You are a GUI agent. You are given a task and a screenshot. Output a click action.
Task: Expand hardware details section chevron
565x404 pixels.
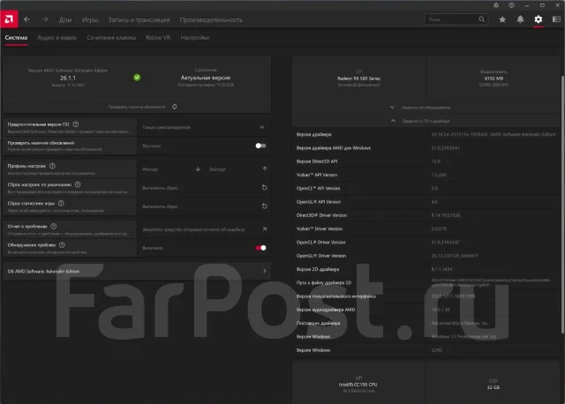coord(392,108)
